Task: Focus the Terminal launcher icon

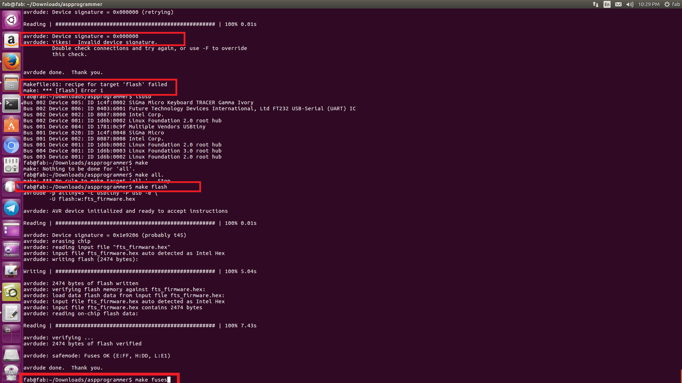Action: (x=11, y=104)
